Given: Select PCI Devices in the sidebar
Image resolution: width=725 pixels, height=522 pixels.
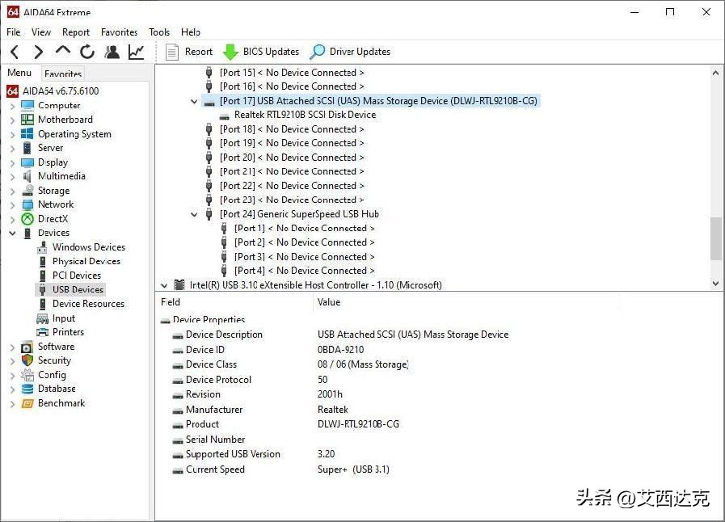Looking at the screenshot, I should pos(76,275).
